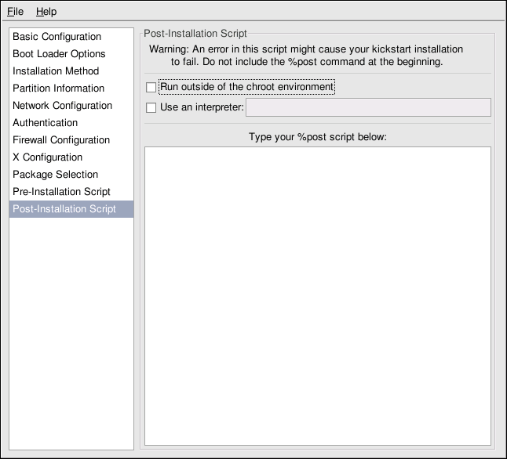Open the Partition Information section
507x459 pixels.
coord(58,89)
